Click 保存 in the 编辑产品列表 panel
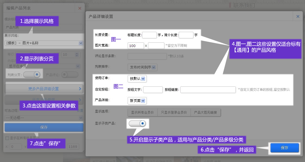 tap(44, 127)
